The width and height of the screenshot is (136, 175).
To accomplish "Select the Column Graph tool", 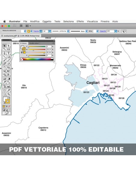I will point(9,86).
